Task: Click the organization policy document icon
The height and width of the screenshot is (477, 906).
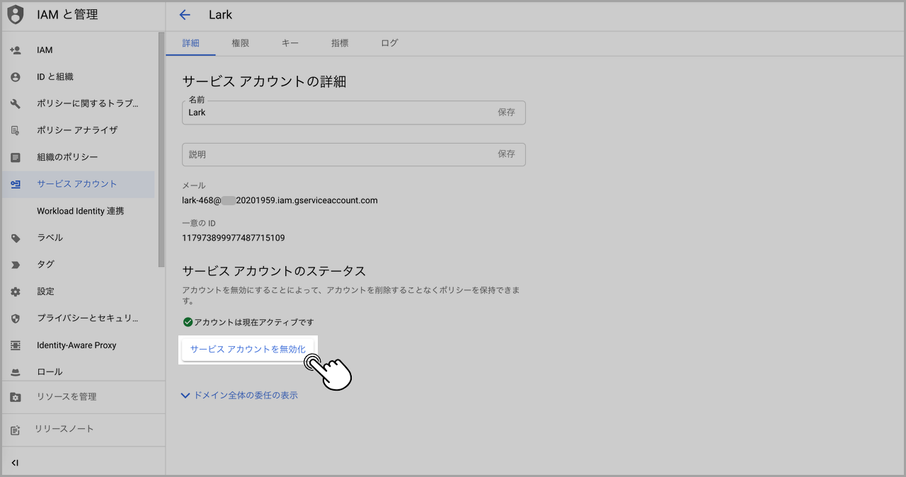Action: (x=15, y=157)
